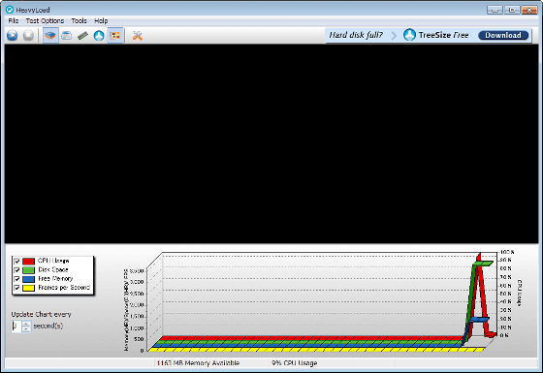Uncheck the CPU Usage checkbox

(x=16, y=262)
